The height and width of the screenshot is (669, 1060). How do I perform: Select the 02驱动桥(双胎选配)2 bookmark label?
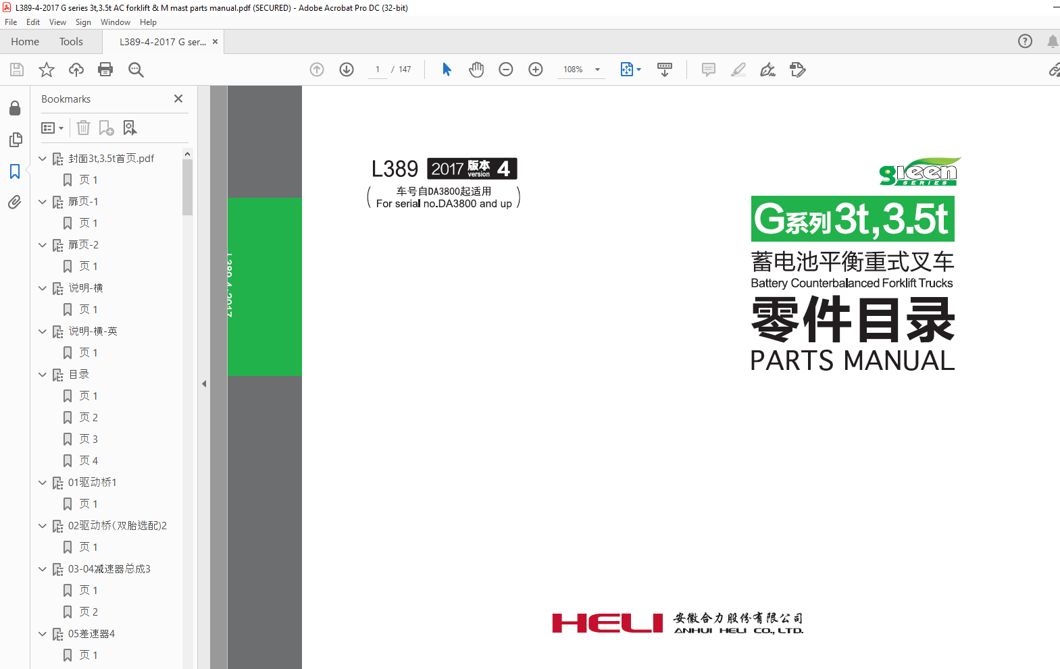coord(118,526)
